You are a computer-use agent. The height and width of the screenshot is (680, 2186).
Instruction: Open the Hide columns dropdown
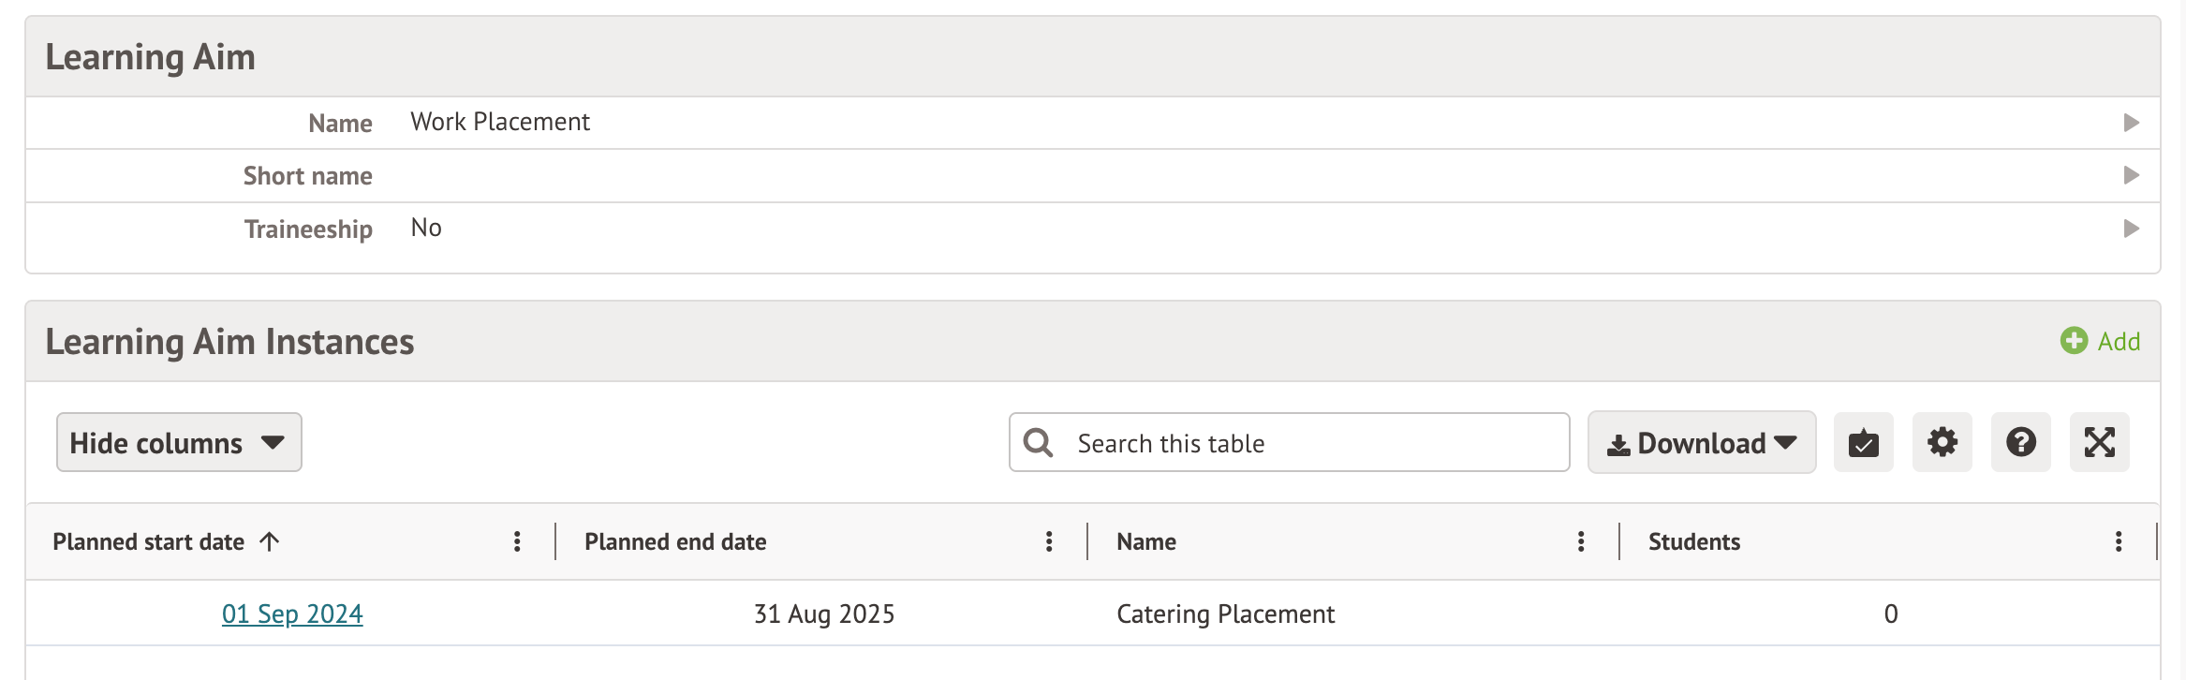[179, 442]
